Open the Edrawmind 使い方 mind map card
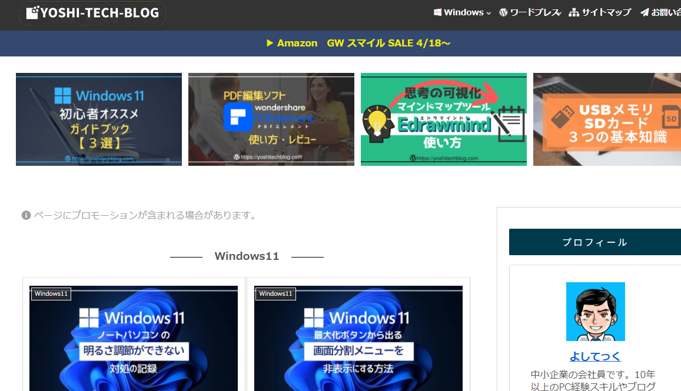681x391 pixels. pos(443,119)
